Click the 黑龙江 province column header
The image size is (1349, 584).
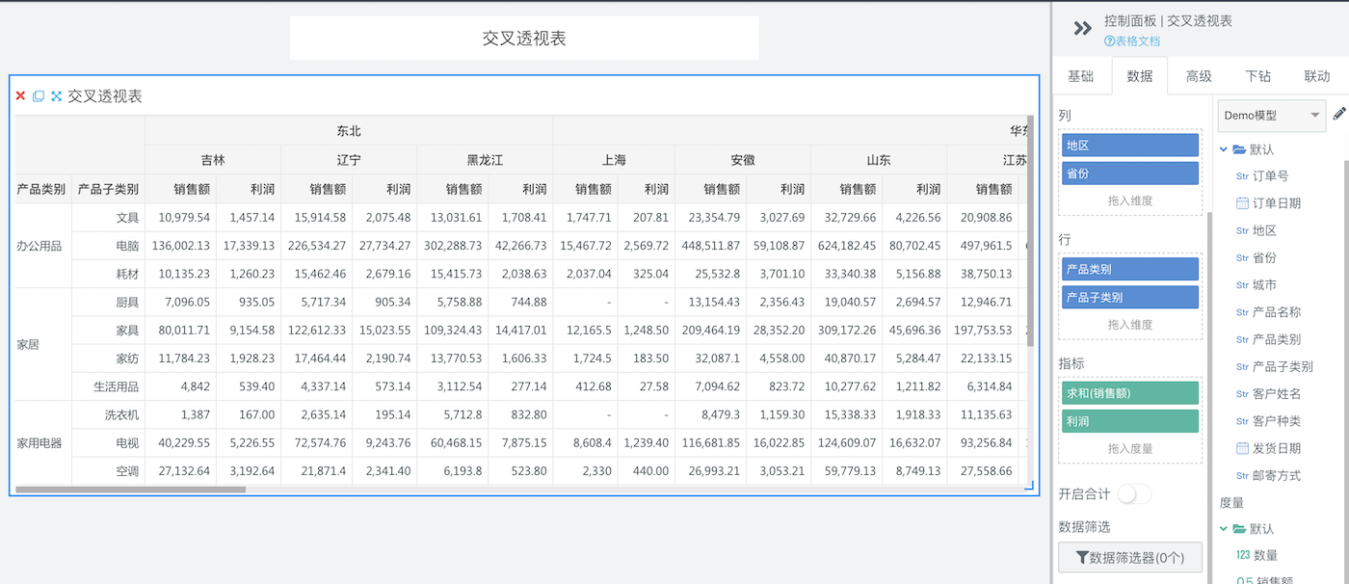(x=485, y=160)
